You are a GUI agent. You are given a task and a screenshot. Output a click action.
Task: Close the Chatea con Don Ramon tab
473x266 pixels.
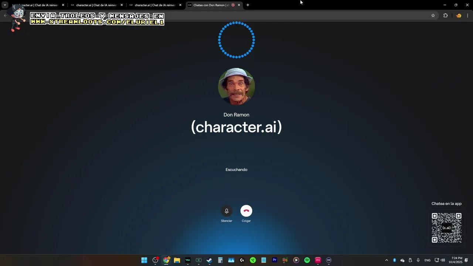coord(239,5)
